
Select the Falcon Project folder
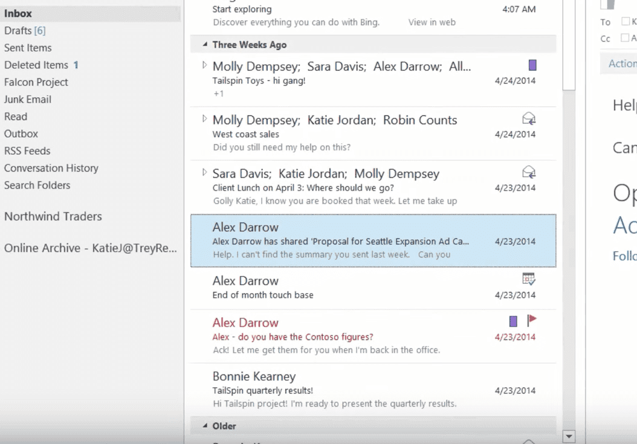point(36,82)
